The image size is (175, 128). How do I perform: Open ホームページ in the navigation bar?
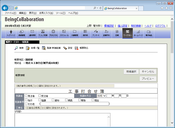click(x=138, y=33)
